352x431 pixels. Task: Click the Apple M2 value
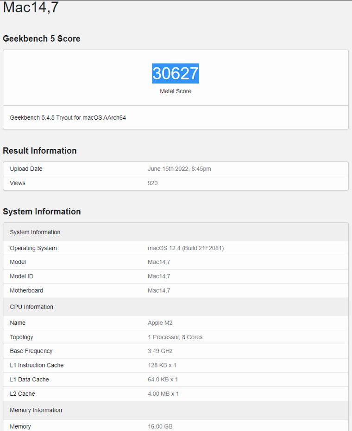pos(160,323)
